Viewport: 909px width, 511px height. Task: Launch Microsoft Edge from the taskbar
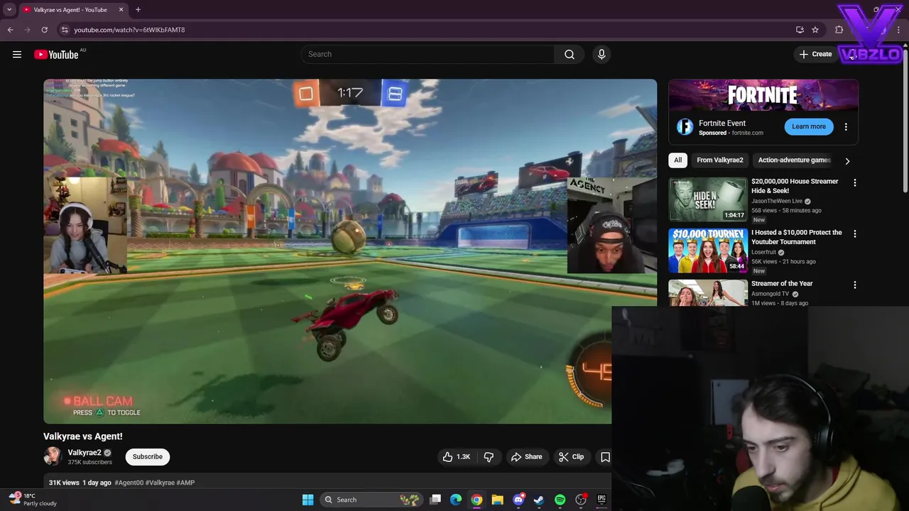click(x=456, y=500)
